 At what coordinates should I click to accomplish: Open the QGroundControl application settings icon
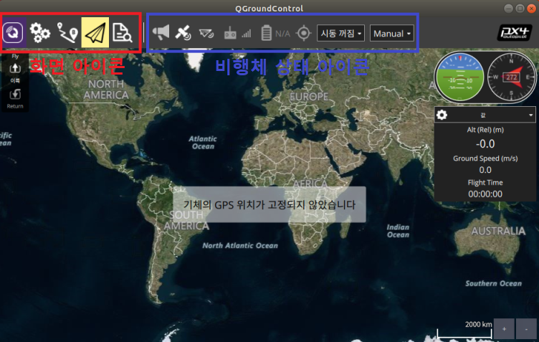pos(14,33)
